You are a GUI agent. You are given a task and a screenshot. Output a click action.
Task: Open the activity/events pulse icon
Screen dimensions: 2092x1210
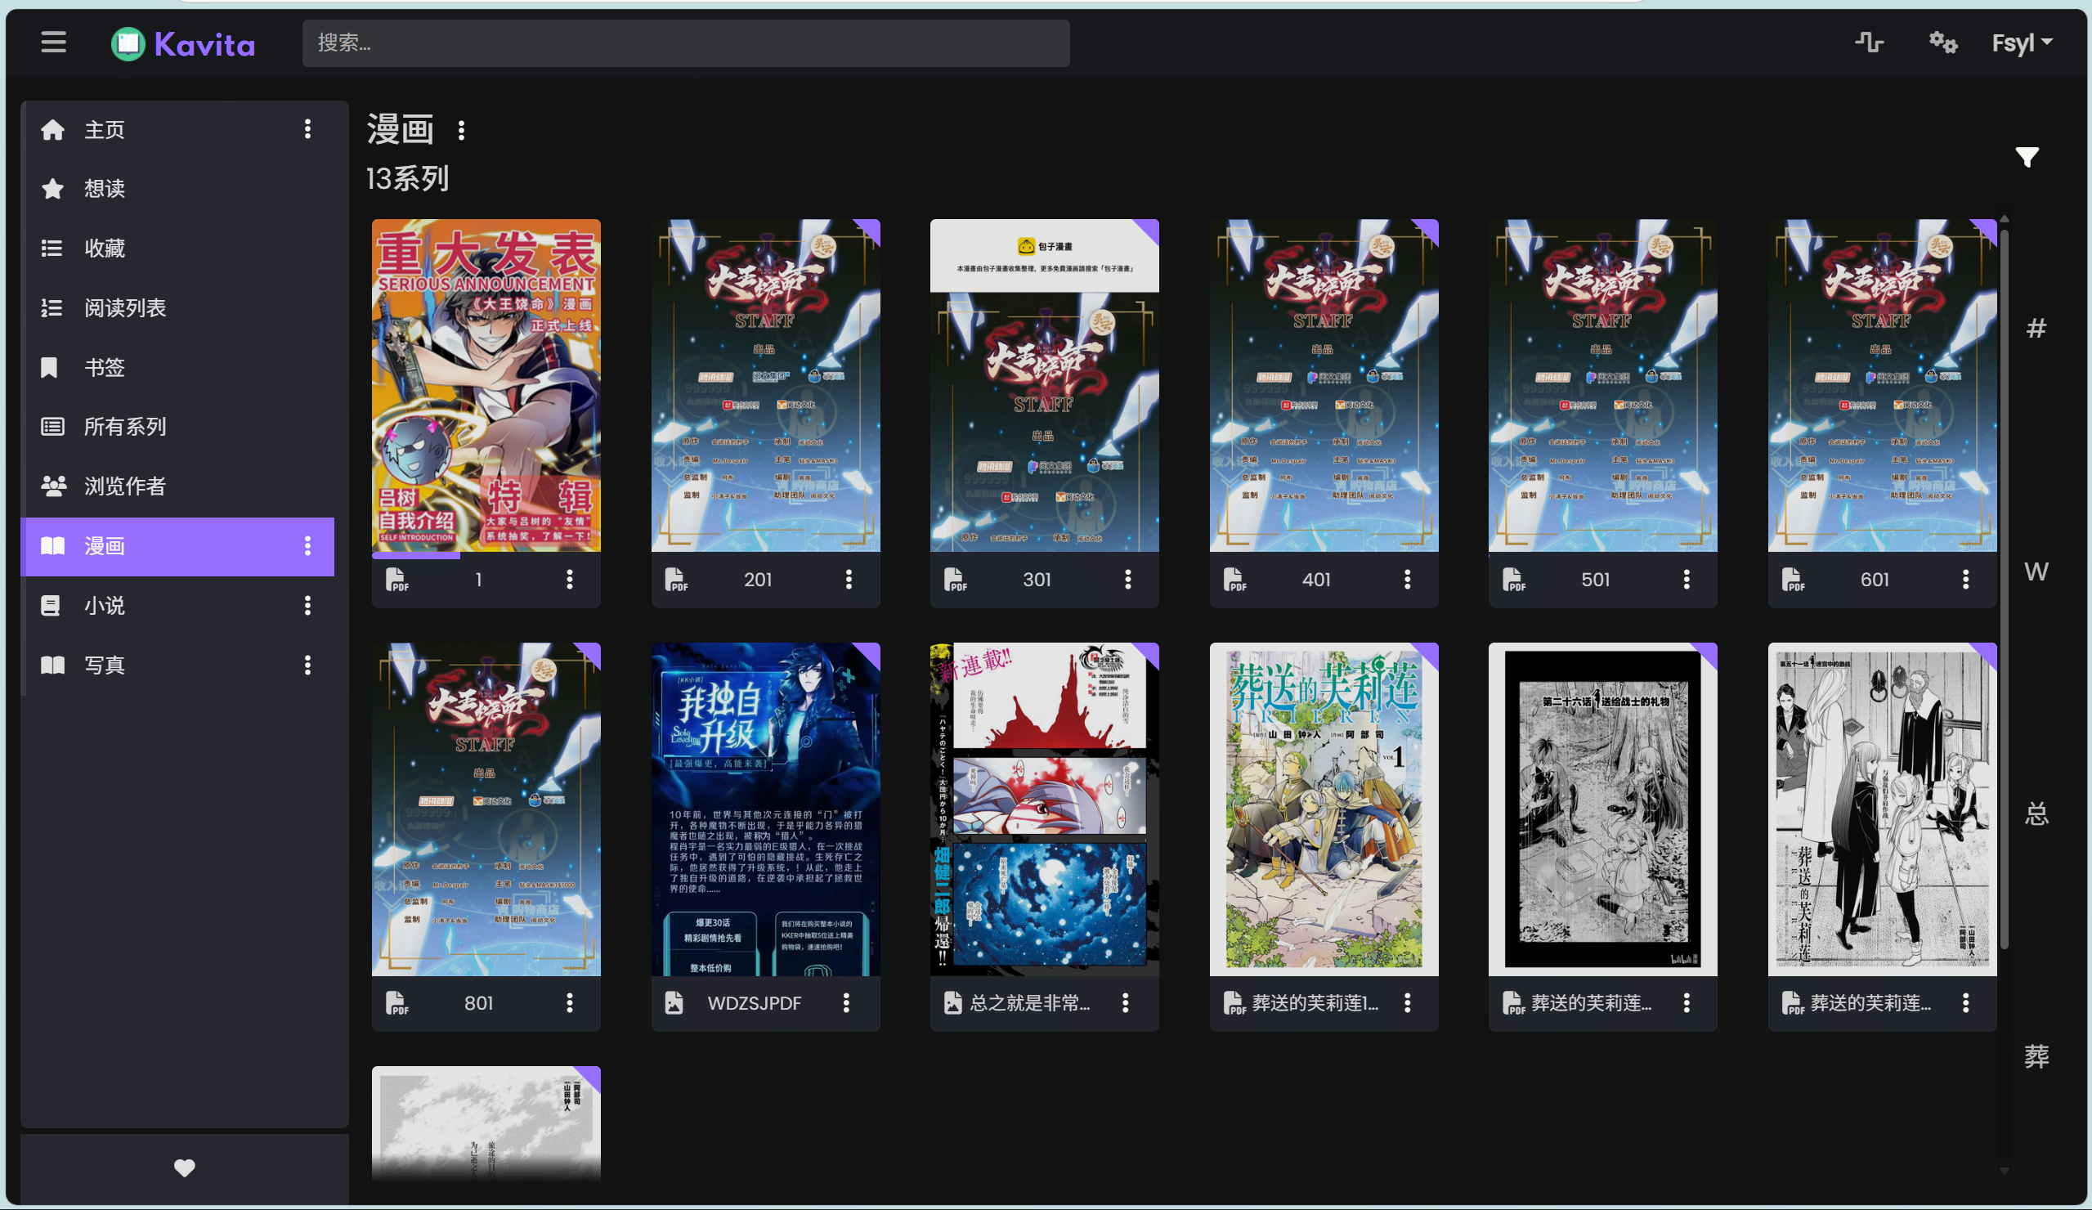[x=1869, y=43]
